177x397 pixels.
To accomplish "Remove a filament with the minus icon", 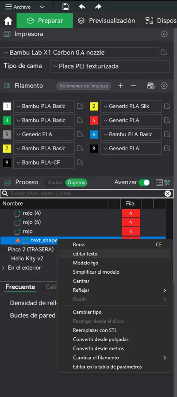I will click(133, 86).
